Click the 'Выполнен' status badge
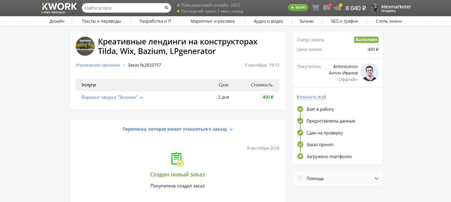This screenshot has height=202, width=451. coord(366,39)
